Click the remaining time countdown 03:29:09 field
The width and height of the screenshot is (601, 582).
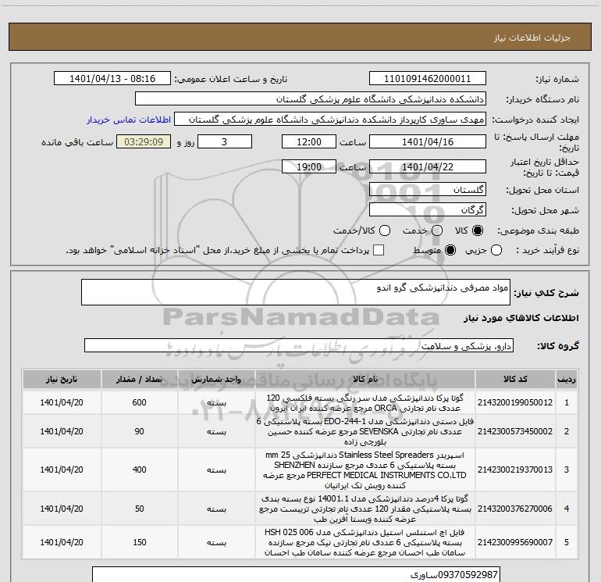(x=144, y=142)
